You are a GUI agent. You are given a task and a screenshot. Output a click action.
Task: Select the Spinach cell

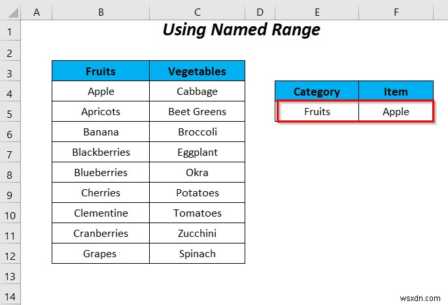pyautogui.click(x=197, y=254)
